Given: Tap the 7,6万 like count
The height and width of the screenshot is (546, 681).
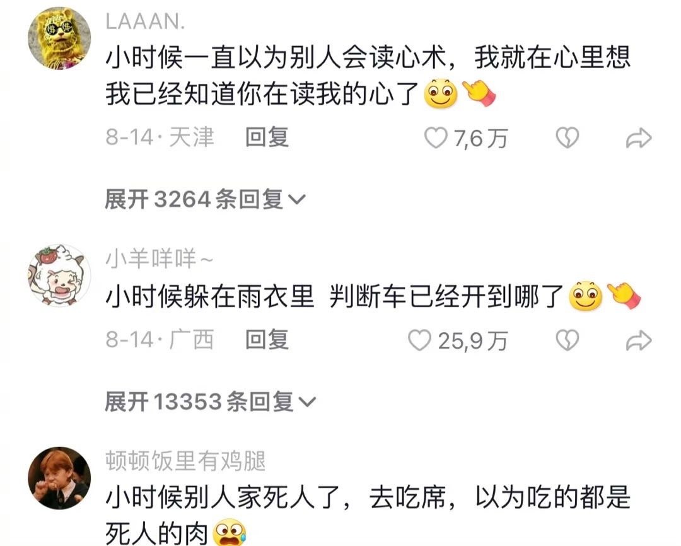Looking at the screenshot, I should [480, 139].
